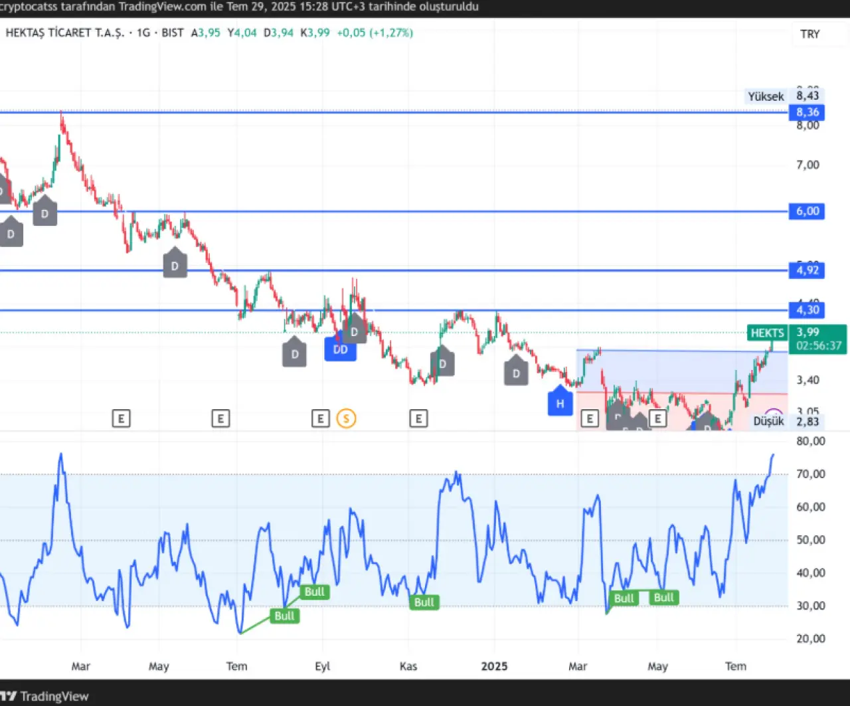850x706 pixels.
Task: Click the green HEKTS current price tag
Action: coord(767,333)
